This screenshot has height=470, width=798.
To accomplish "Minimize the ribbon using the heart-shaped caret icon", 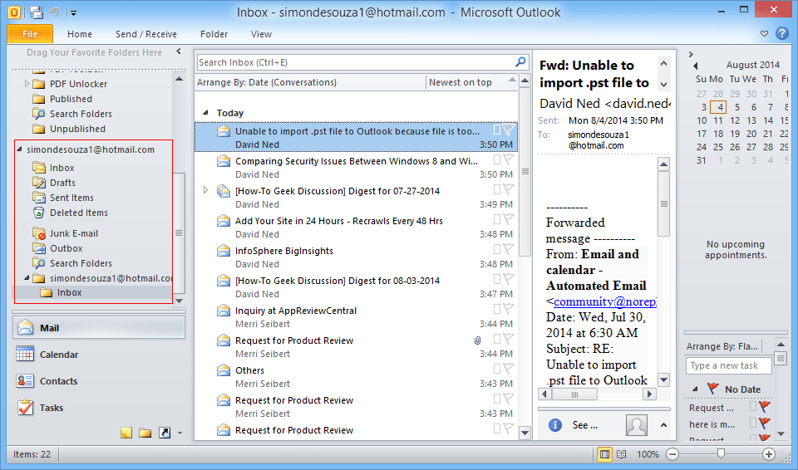I will (765, 33).
